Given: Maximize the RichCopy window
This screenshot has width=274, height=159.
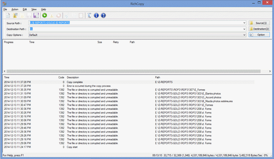Looking at the screenshot, I should coord(259,2).
